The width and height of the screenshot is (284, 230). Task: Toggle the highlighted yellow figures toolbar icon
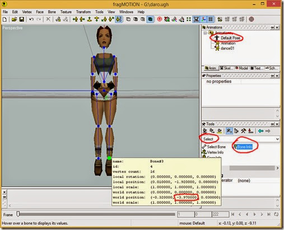(x=119, y=19)
